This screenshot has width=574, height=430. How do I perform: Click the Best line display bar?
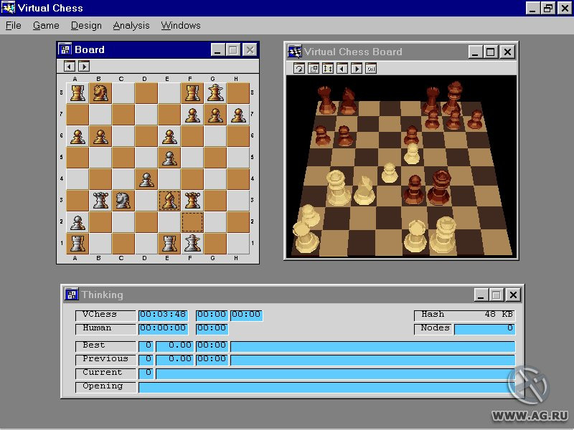[x=372, y=346]
